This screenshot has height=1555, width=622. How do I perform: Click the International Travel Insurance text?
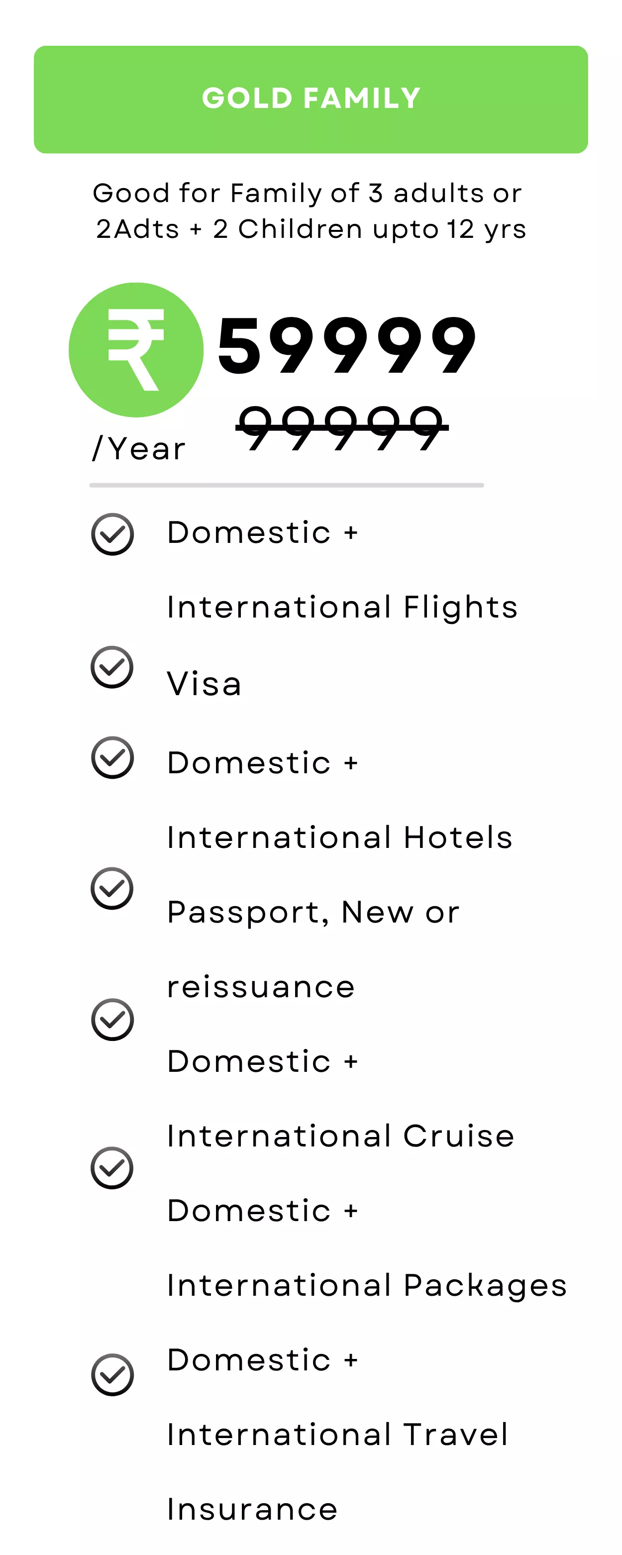tap(337, 1434)
